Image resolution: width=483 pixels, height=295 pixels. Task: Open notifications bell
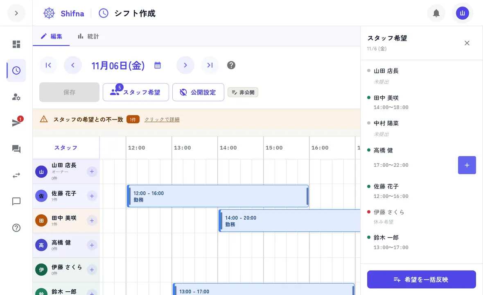tap(436, 13)
